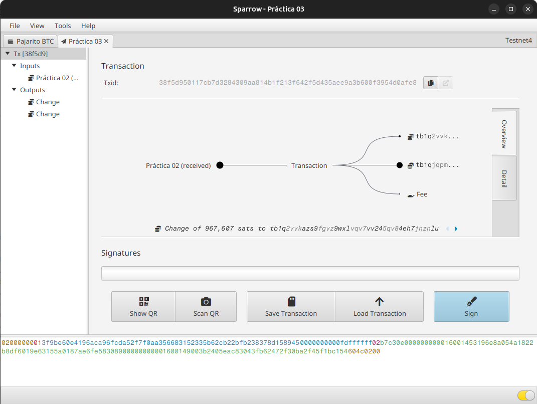Sign the transaction

[x=471, y=306]
